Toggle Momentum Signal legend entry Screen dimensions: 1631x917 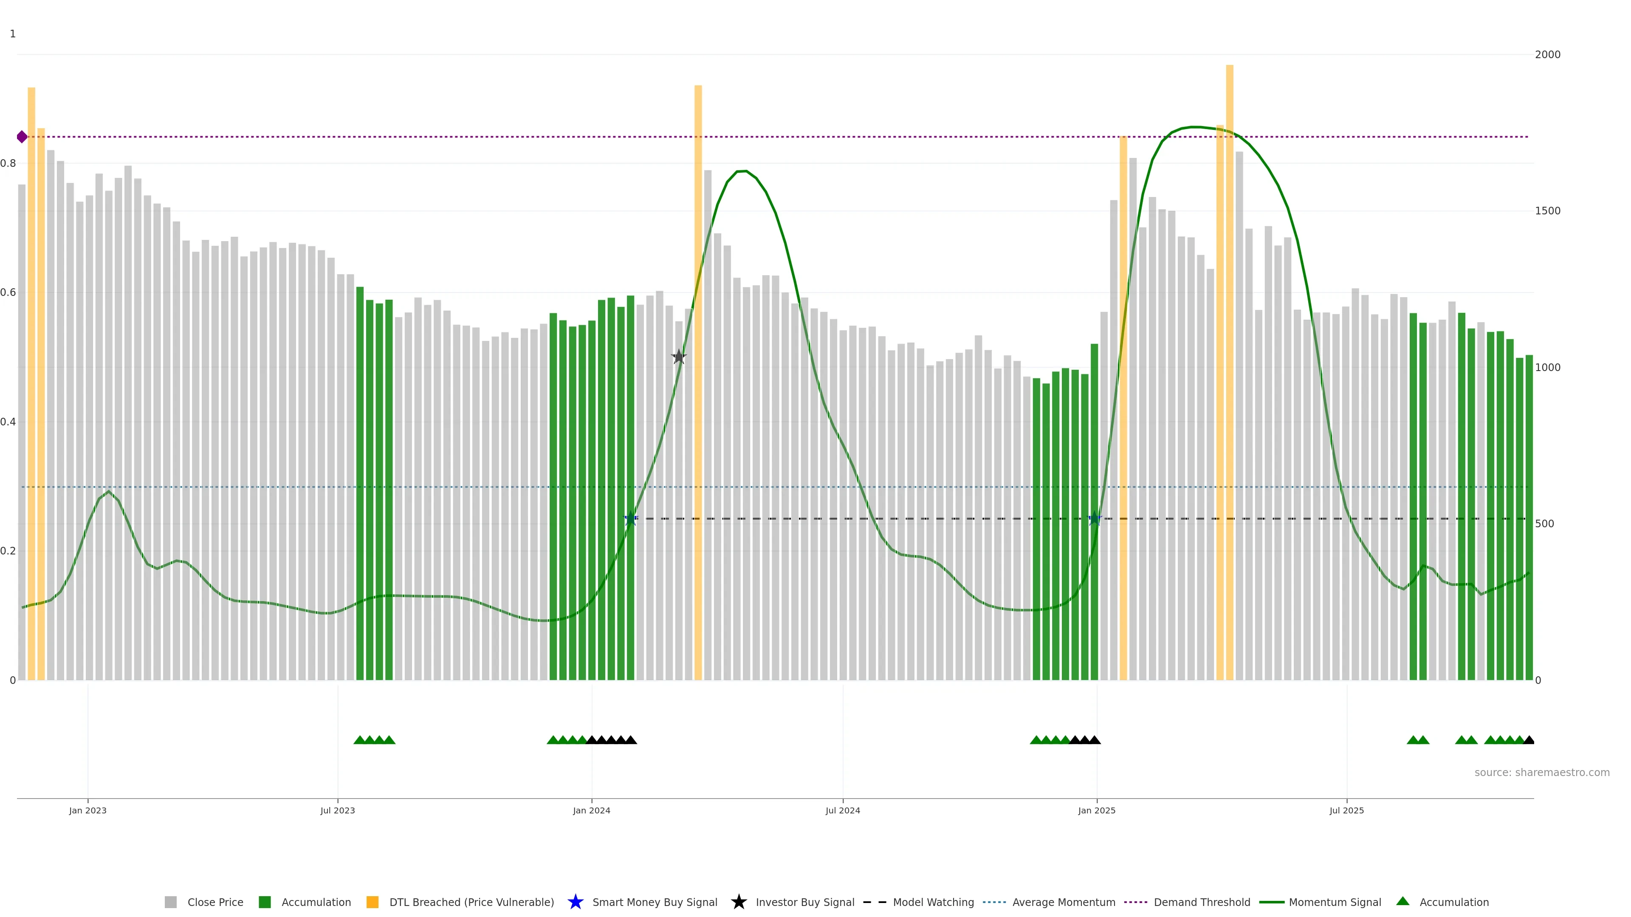(1335, 902)
